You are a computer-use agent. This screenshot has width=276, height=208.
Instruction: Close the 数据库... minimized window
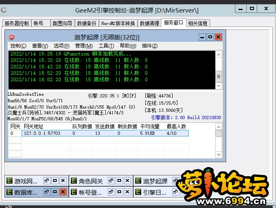point(63,192)
